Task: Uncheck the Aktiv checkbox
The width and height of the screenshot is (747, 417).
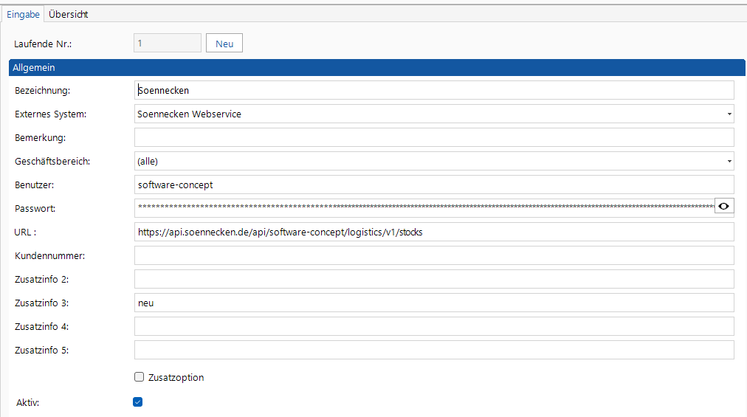Action: point(138,402)
